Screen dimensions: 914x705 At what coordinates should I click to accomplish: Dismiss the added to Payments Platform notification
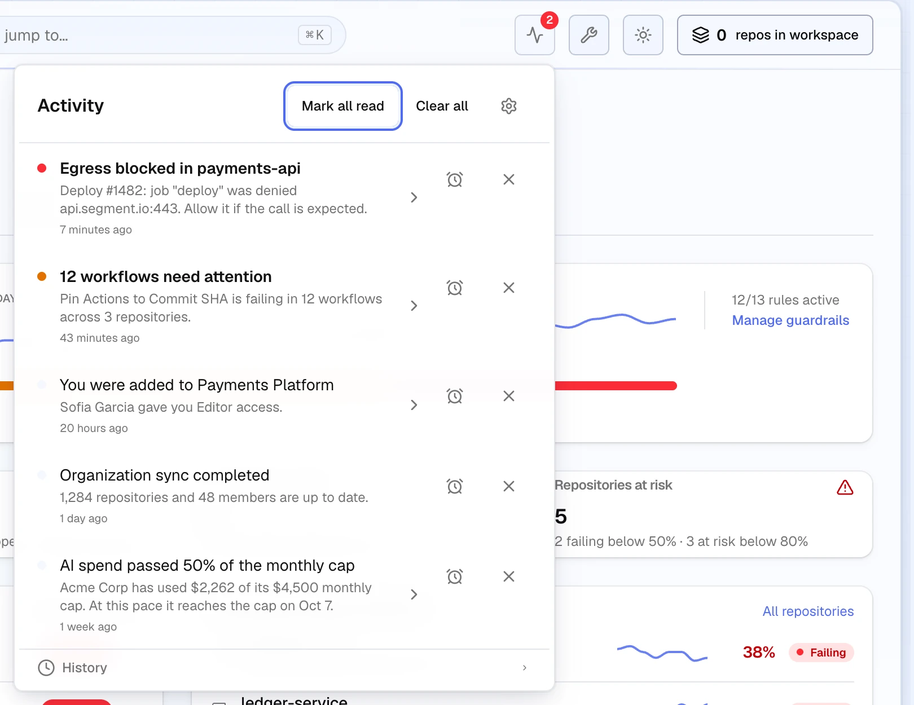point(509,396)
